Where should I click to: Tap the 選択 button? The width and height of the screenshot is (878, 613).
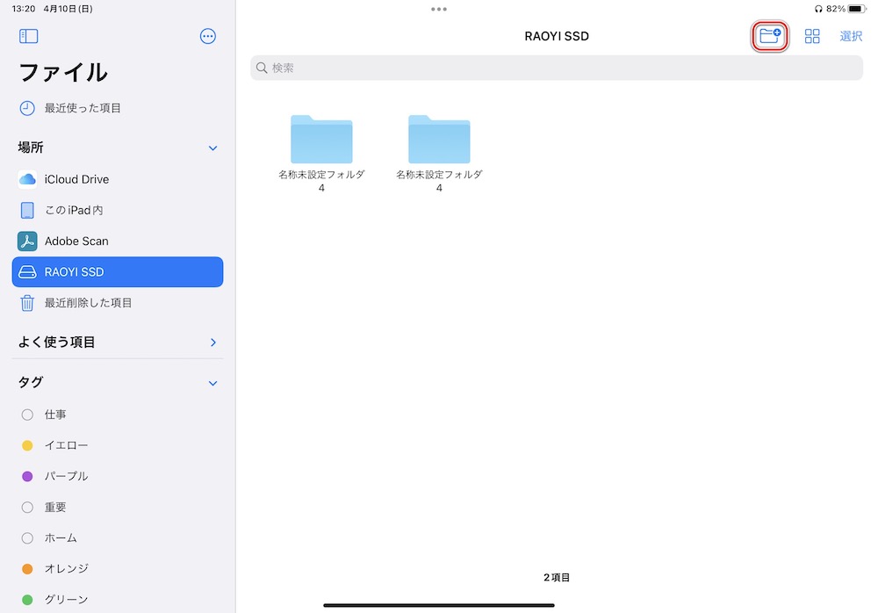tap(851, 36)
